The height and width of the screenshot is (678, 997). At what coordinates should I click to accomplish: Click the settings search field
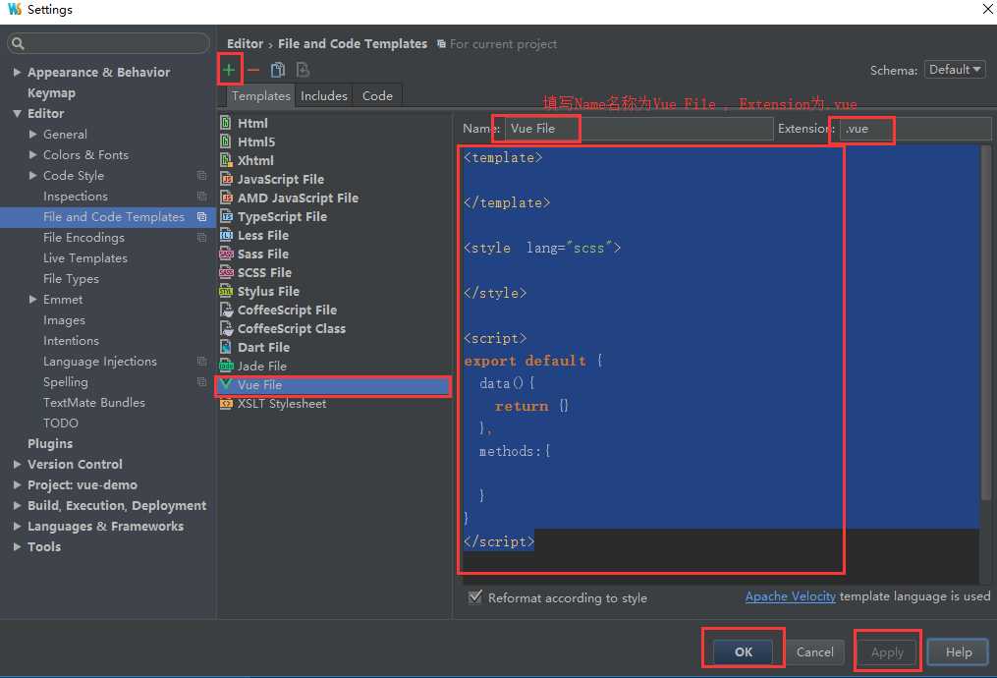tap(108, 43)
